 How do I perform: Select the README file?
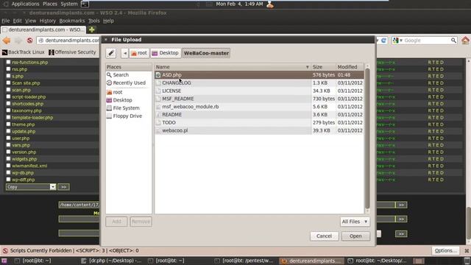click(259, 115)
